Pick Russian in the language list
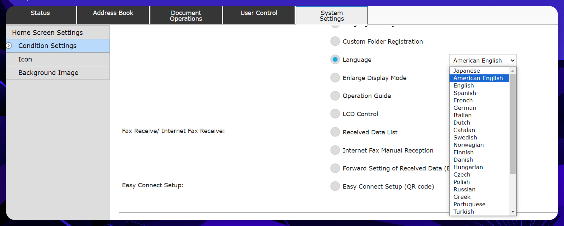Viewport: 564px width, 226px height. click(x=479, y=189)
